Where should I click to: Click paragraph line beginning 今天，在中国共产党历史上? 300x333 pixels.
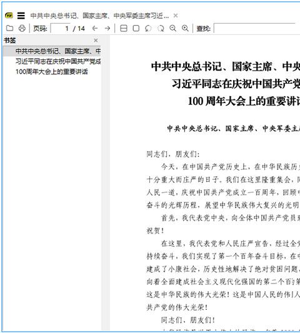[230, 167]
